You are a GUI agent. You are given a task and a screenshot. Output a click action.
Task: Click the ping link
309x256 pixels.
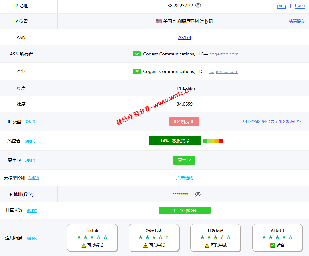(281, 6)
